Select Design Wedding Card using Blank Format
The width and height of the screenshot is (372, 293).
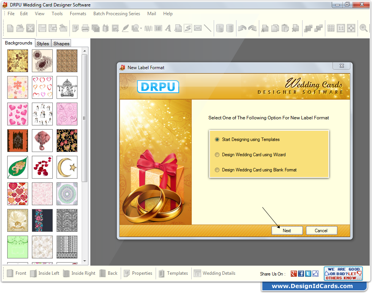coord(255,170)
